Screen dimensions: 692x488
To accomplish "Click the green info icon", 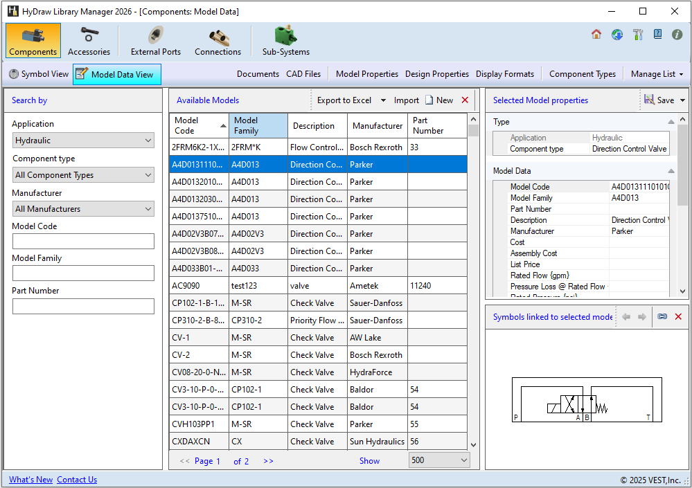I will click(677, 35).
